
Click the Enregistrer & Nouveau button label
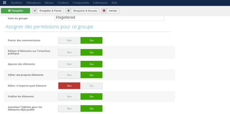pyautogui.click(x=85, y=11)
